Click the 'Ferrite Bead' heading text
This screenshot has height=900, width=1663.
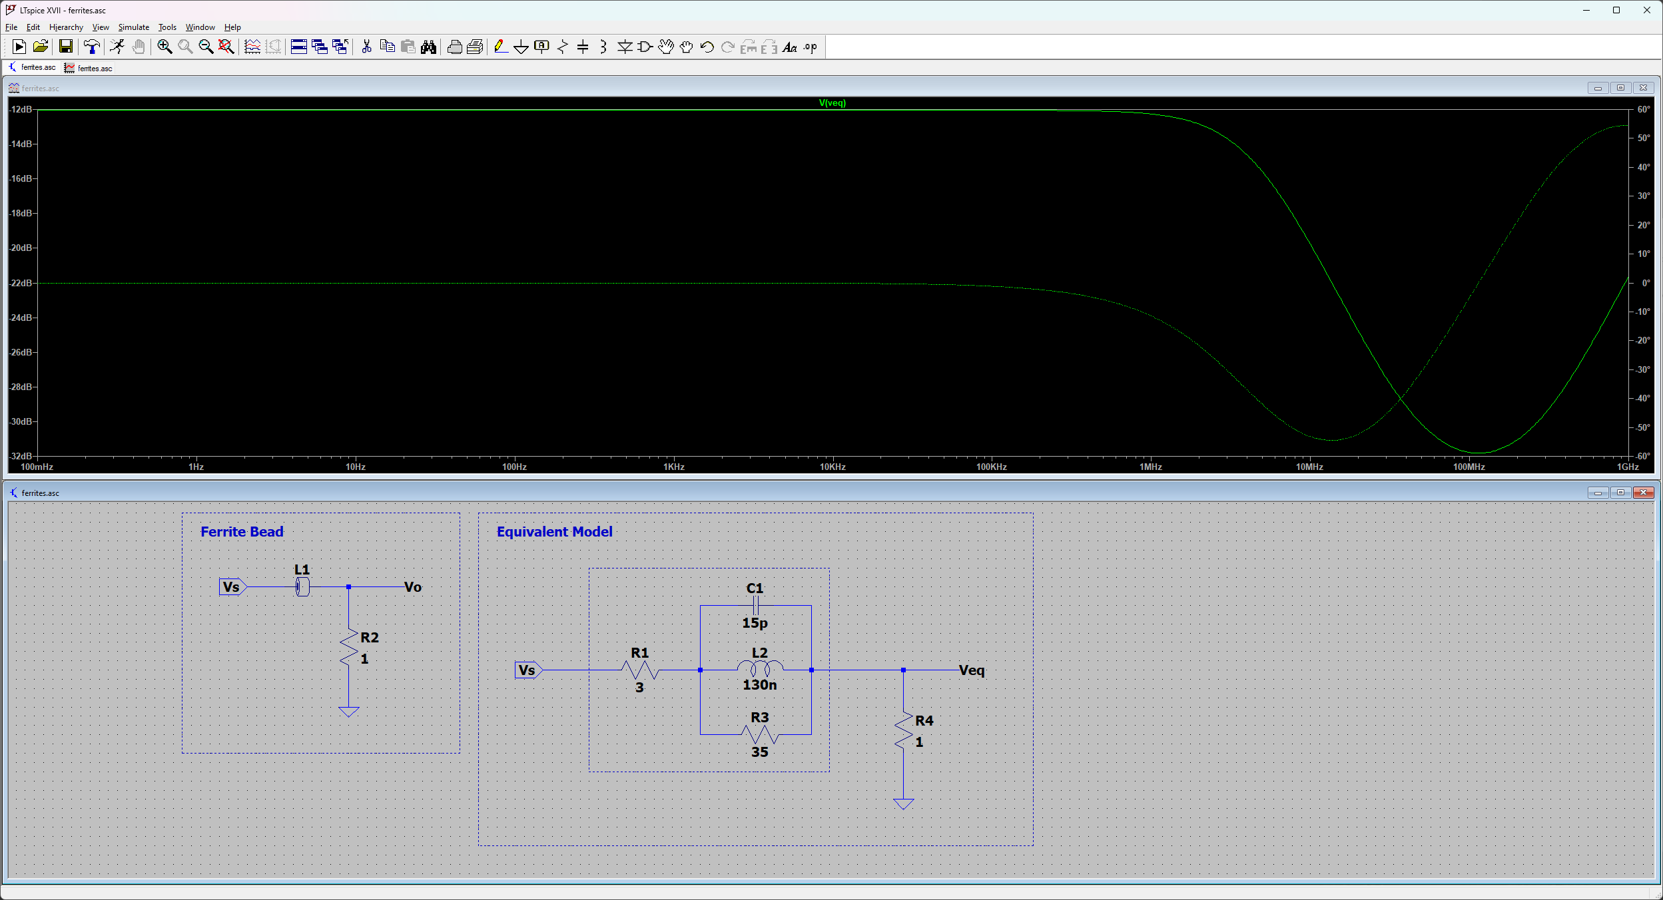click(x=242, y=532)
